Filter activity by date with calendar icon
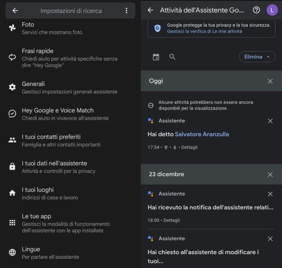This screenshot has height=268, width=282. tap(156, 57)
